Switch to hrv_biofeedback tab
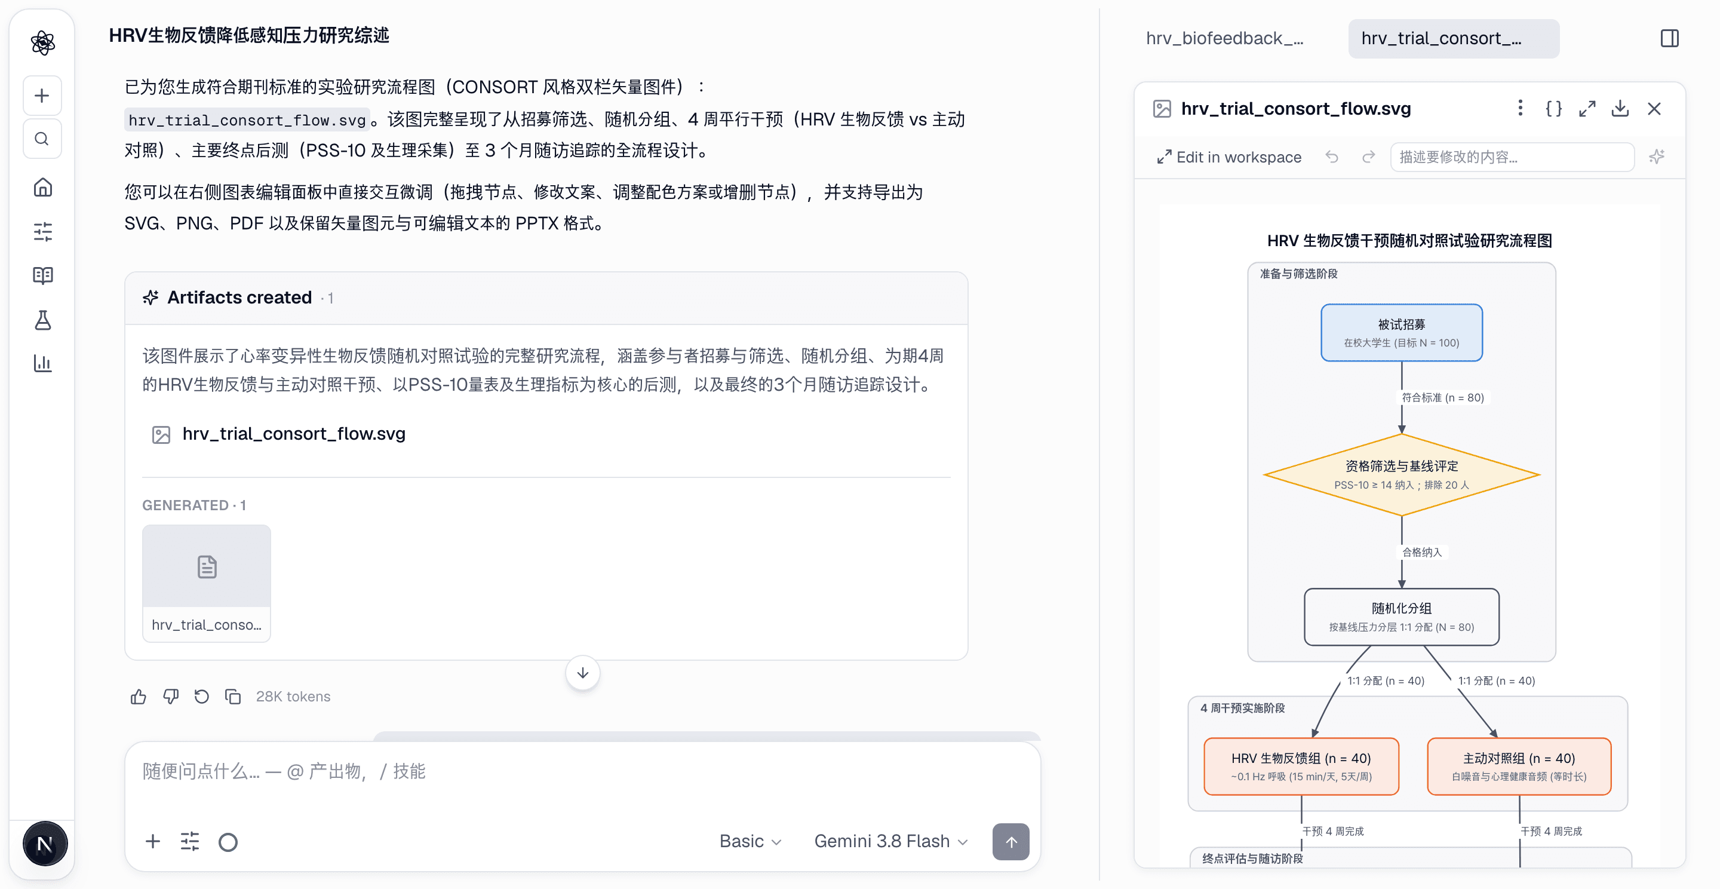1720x889 pixels. [1224, 39]
